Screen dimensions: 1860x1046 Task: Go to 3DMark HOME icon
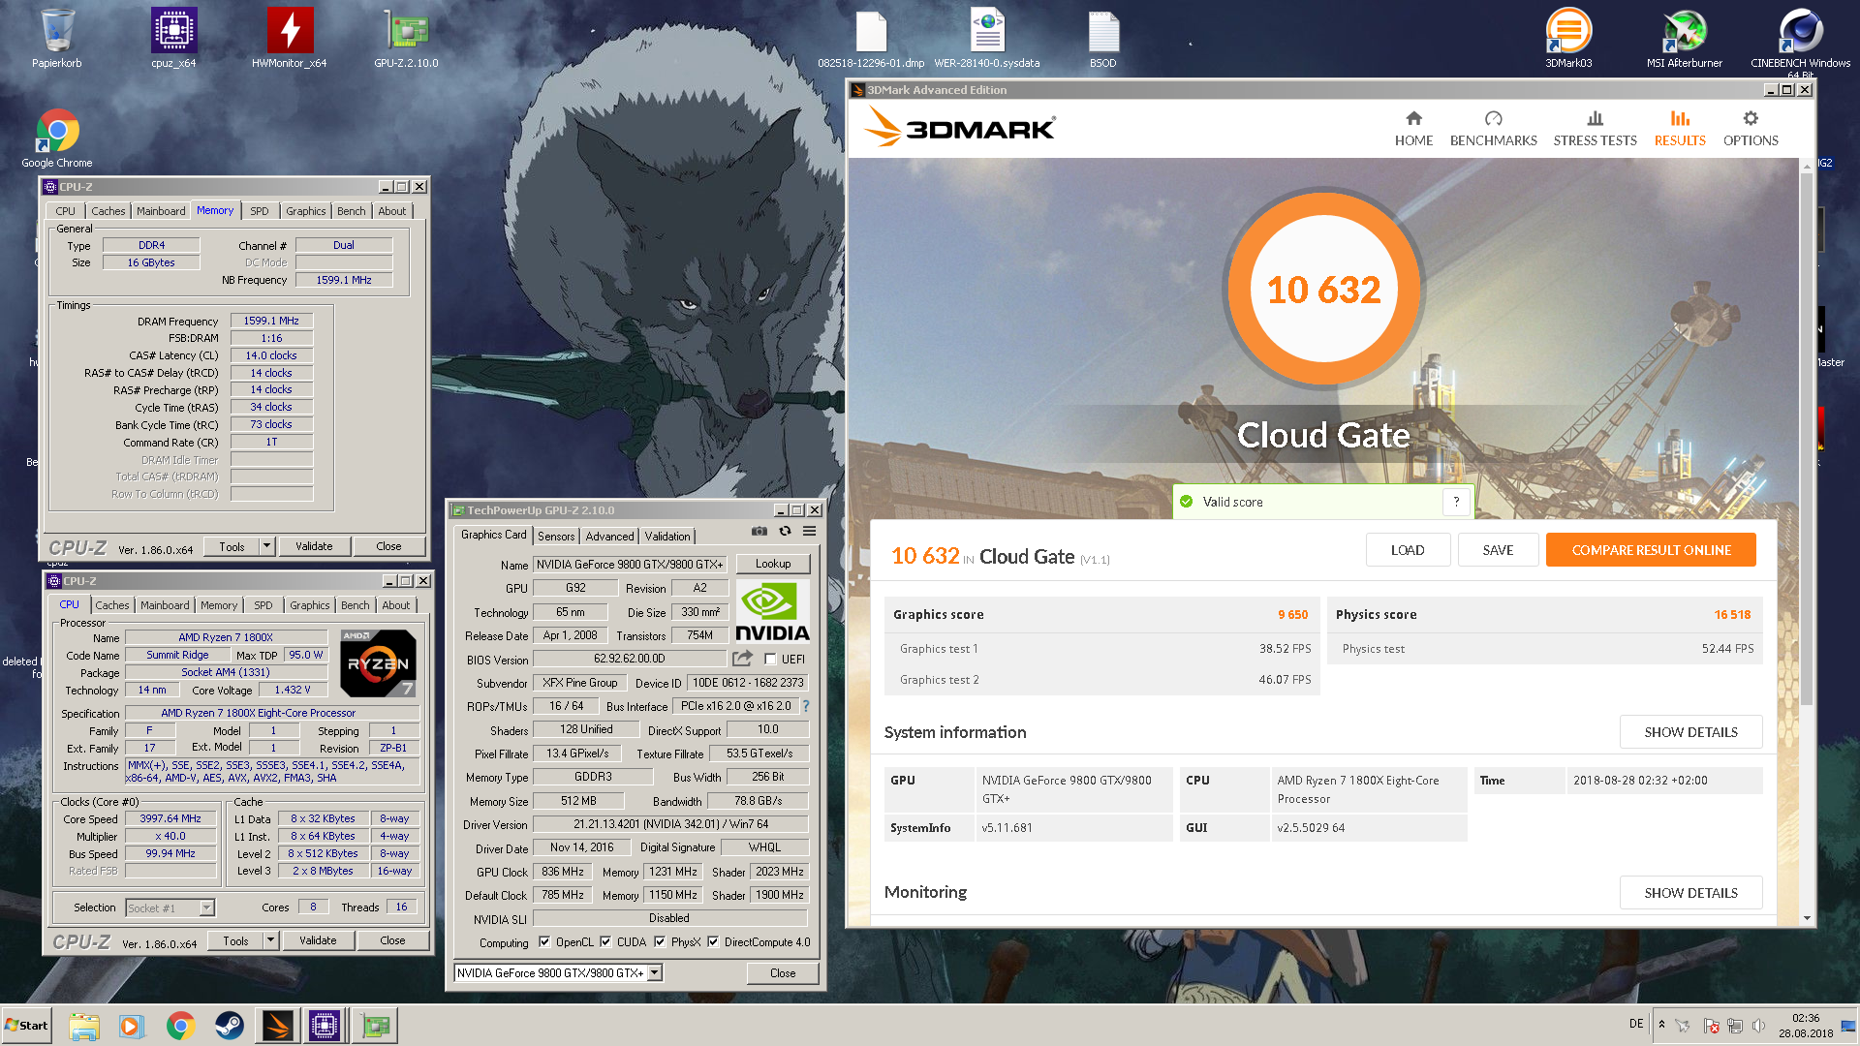point(1413,128)
